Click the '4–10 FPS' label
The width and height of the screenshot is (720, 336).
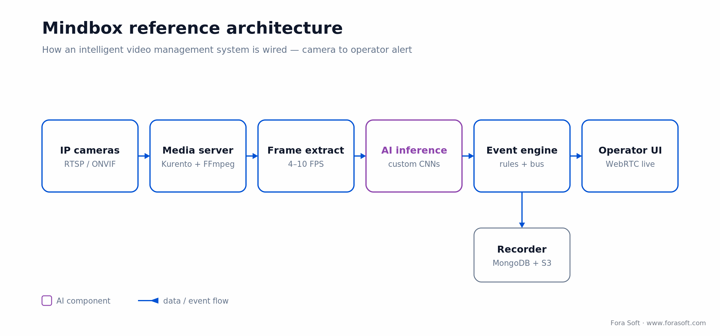[306, 164]
